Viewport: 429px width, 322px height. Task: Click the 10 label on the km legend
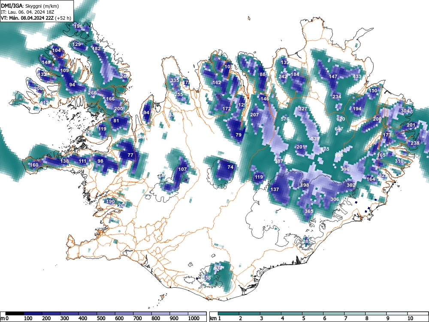pos(410,319)
